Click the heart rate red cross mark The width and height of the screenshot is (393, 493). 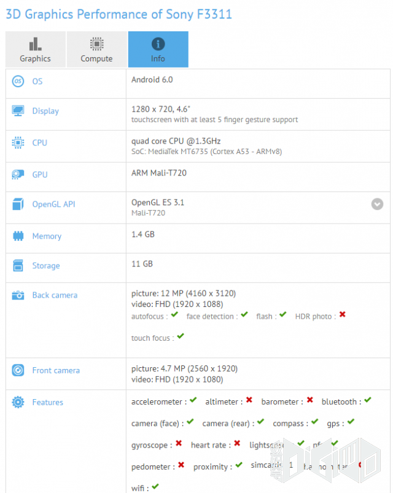(238, 443)
